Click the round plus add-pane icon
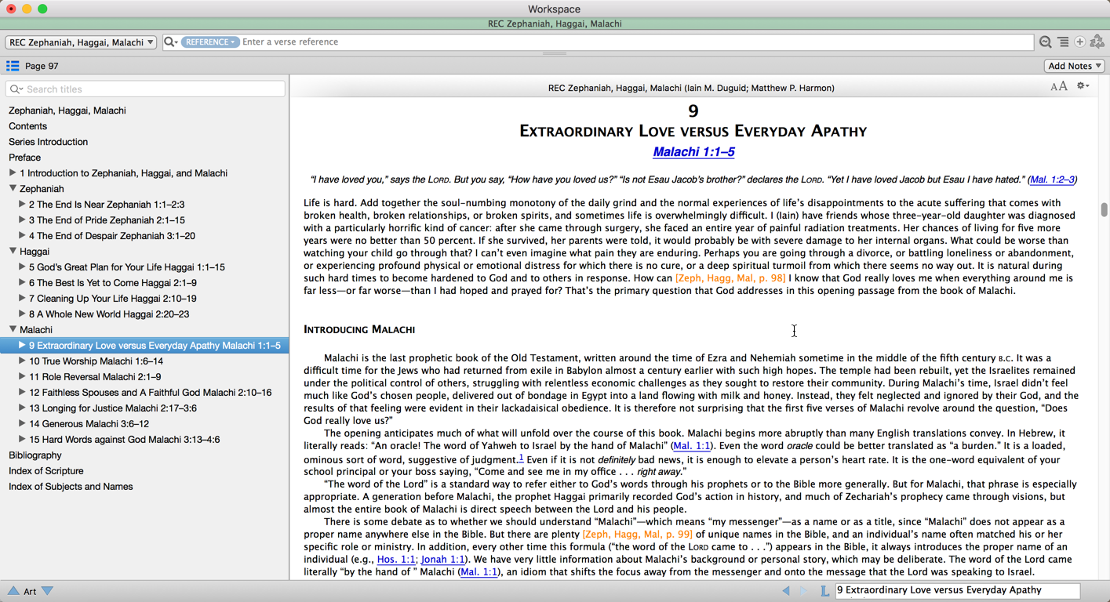Viewport: 1110px width, 602px height. 1080,42
